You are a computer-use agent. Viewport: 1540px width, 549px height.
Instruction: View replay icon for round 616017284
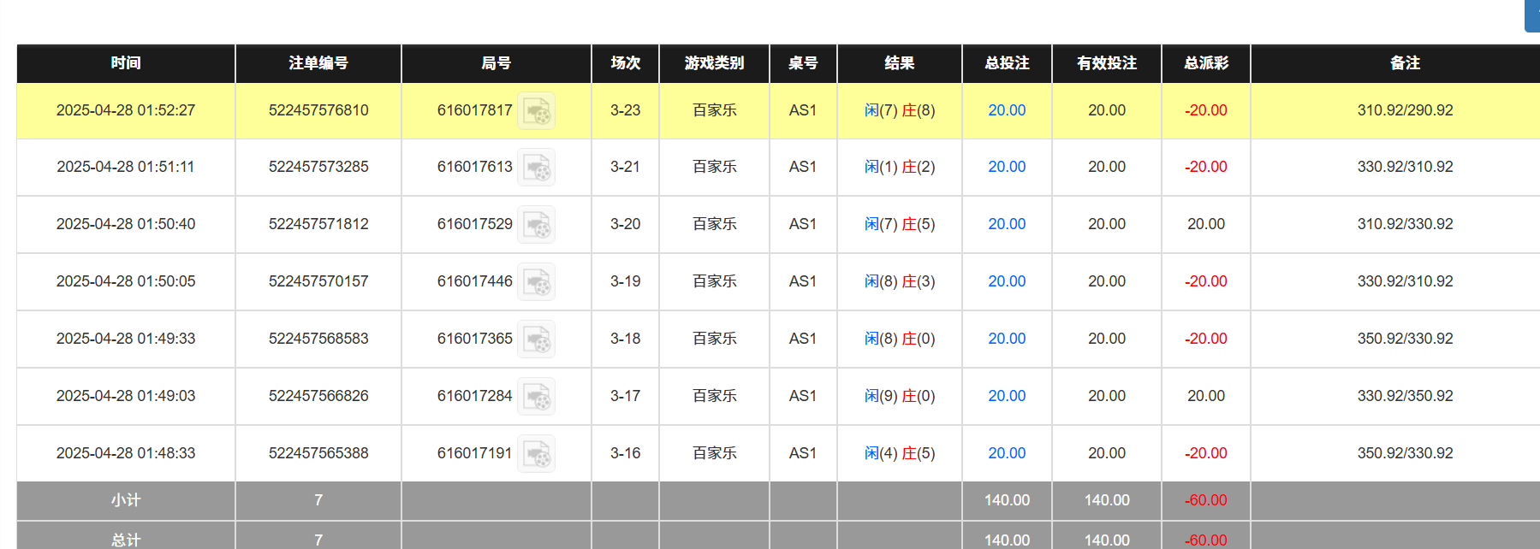(x=536, y=397)
